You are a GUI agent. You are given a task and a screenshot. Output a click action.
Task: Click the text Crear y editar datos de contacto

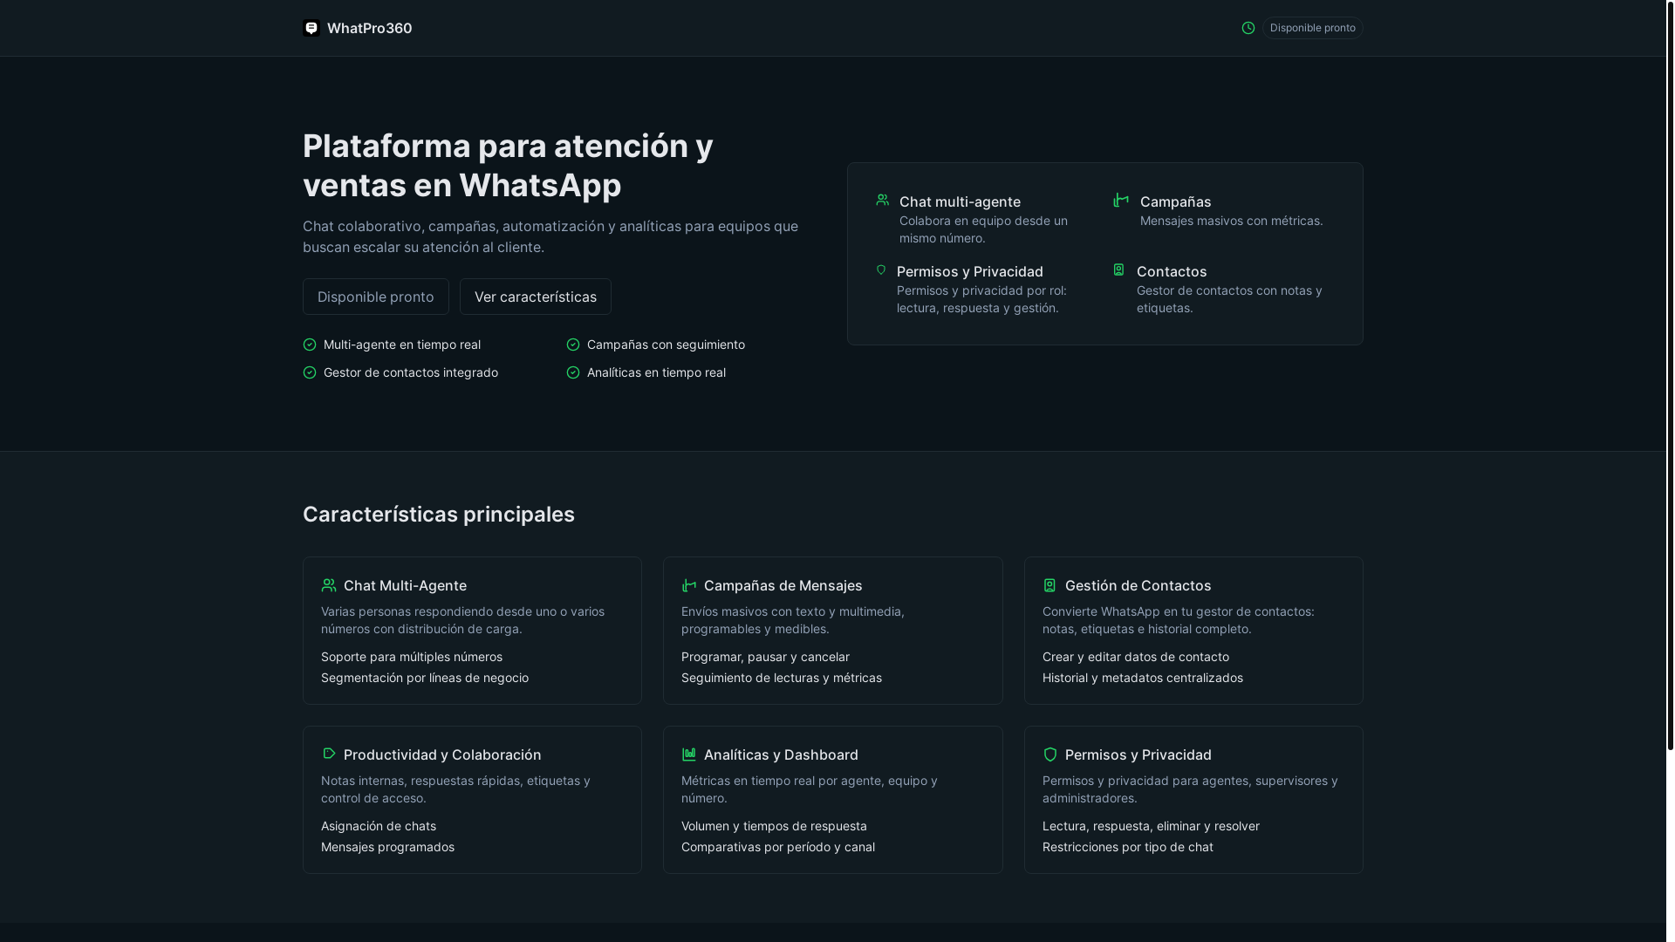click(x=1136, y=657)
